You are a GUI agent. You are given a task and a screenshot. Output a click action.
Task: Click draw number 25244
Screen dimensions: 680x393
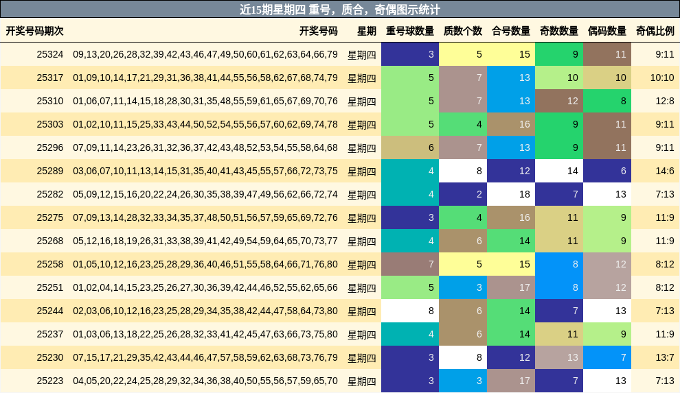click(50, 311)
